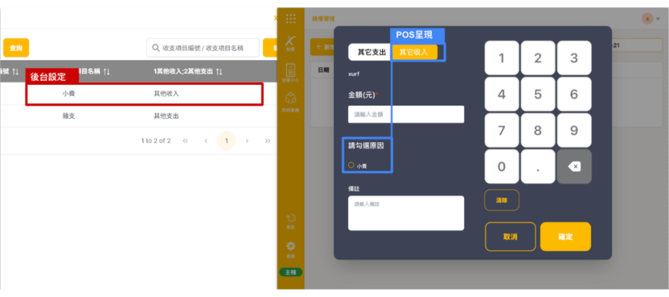Switch to 其它收入 income toggle

(414, 52)
